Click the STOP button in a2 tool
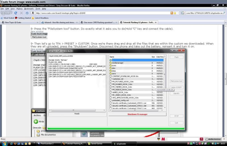The image size is (227, 146). (176, 116)
